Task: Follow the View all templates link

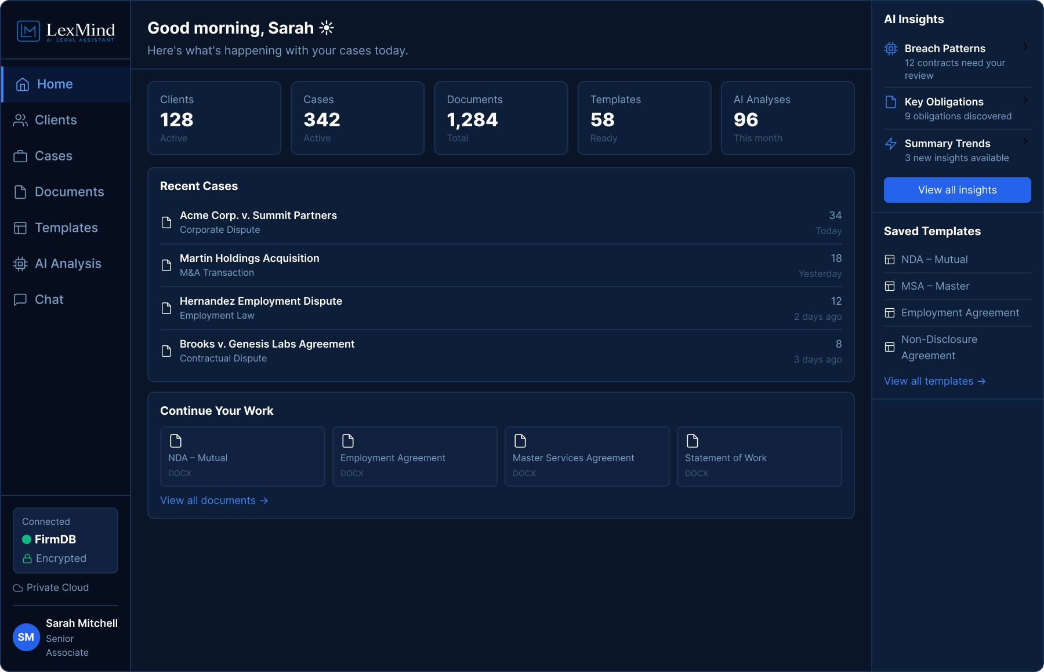Action: coord(934,381)
